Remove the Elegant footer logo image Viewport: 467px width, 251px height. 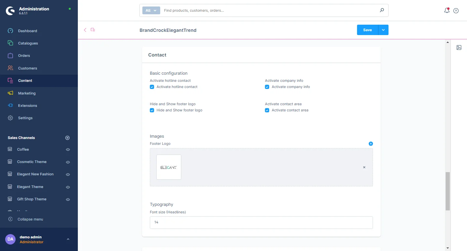pos(364,167)
